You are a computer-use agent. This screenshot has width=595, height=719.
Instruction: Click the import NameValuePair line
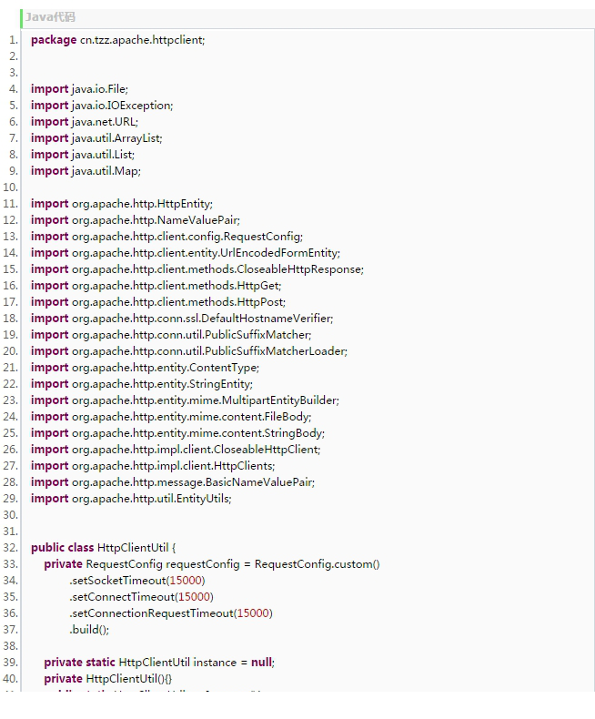(136, 220)
